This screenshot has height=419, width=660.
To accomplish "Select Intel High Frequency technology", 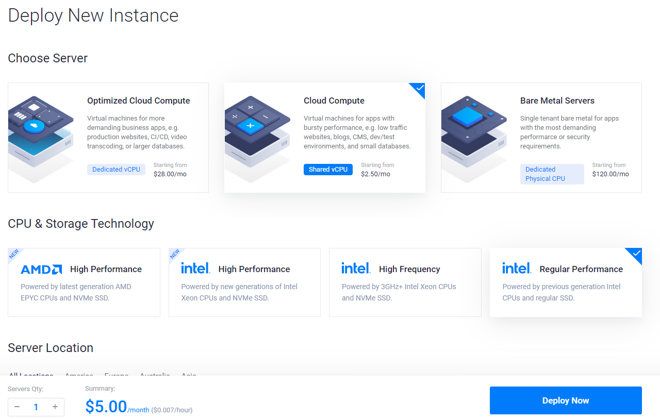I will [x=405, y=282].
